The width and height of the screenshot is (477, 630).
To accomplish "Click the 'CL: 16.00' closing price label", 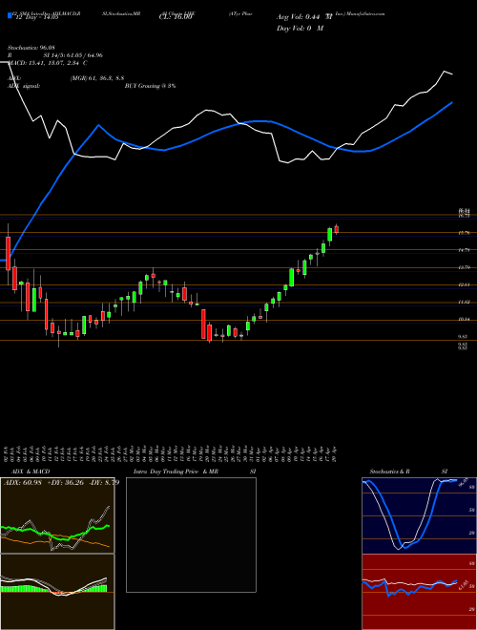I will [x=176, y=17].
